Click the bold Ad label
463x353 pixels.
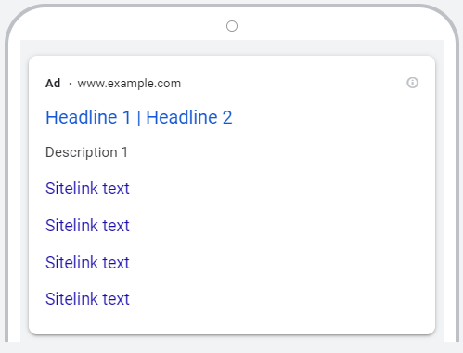(53, 84)
